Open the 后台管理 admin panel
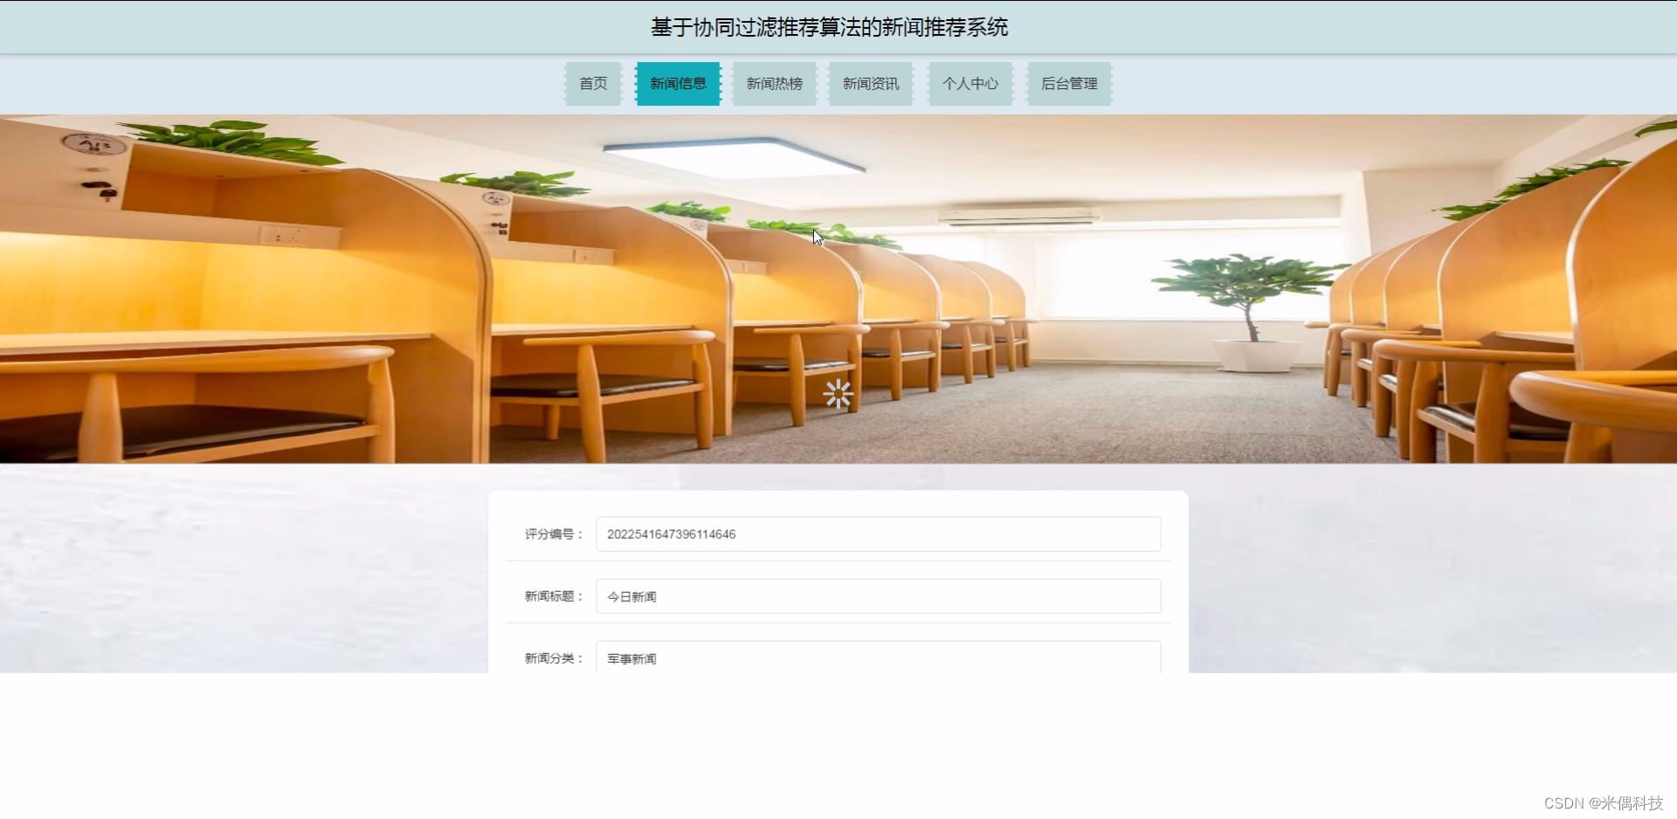 pyautogui.click(x=1068, y=84)
